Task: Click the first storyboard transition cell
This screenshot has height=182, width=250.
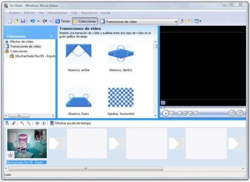Action: [x=57, y=143]
